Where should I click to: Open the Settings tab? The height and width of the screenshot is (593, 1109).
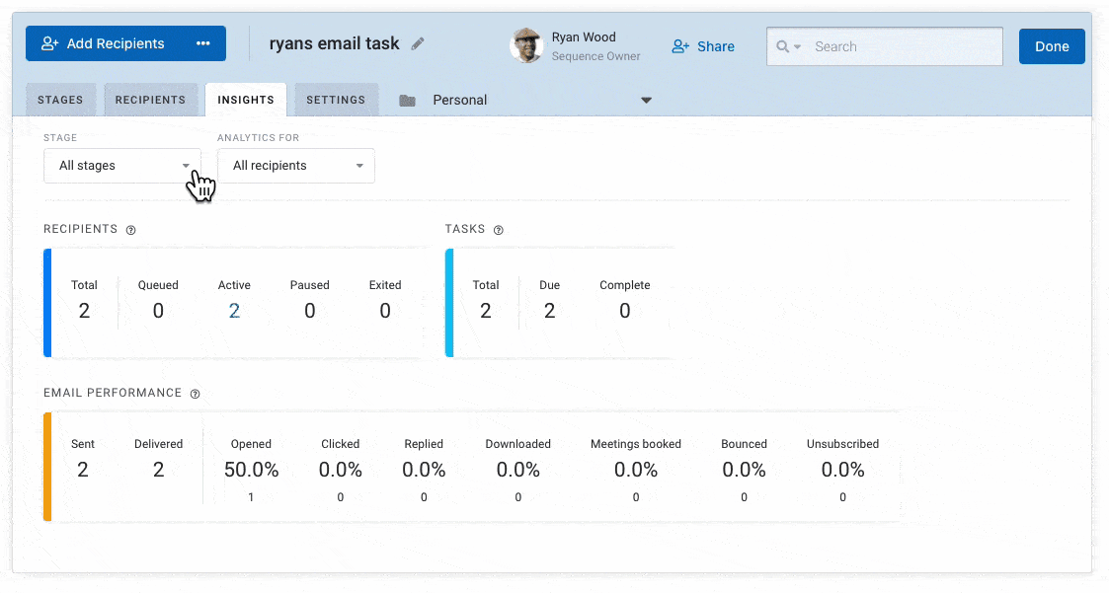(x=336, y=100)
